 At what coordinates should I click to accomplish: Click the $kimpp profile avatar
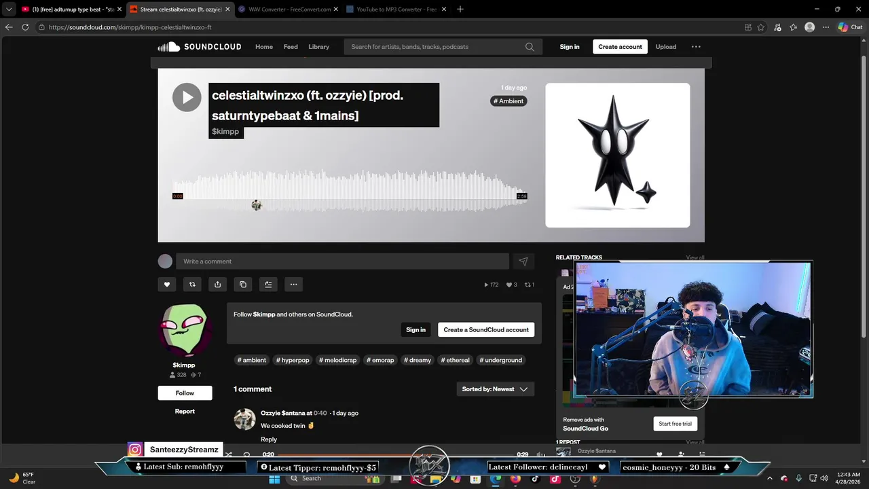(185, 331)
